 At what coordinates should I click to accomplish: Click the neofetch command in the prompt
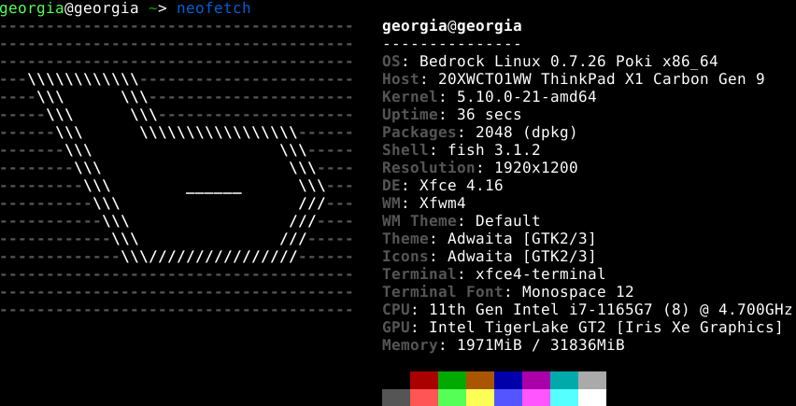[213, 8]
